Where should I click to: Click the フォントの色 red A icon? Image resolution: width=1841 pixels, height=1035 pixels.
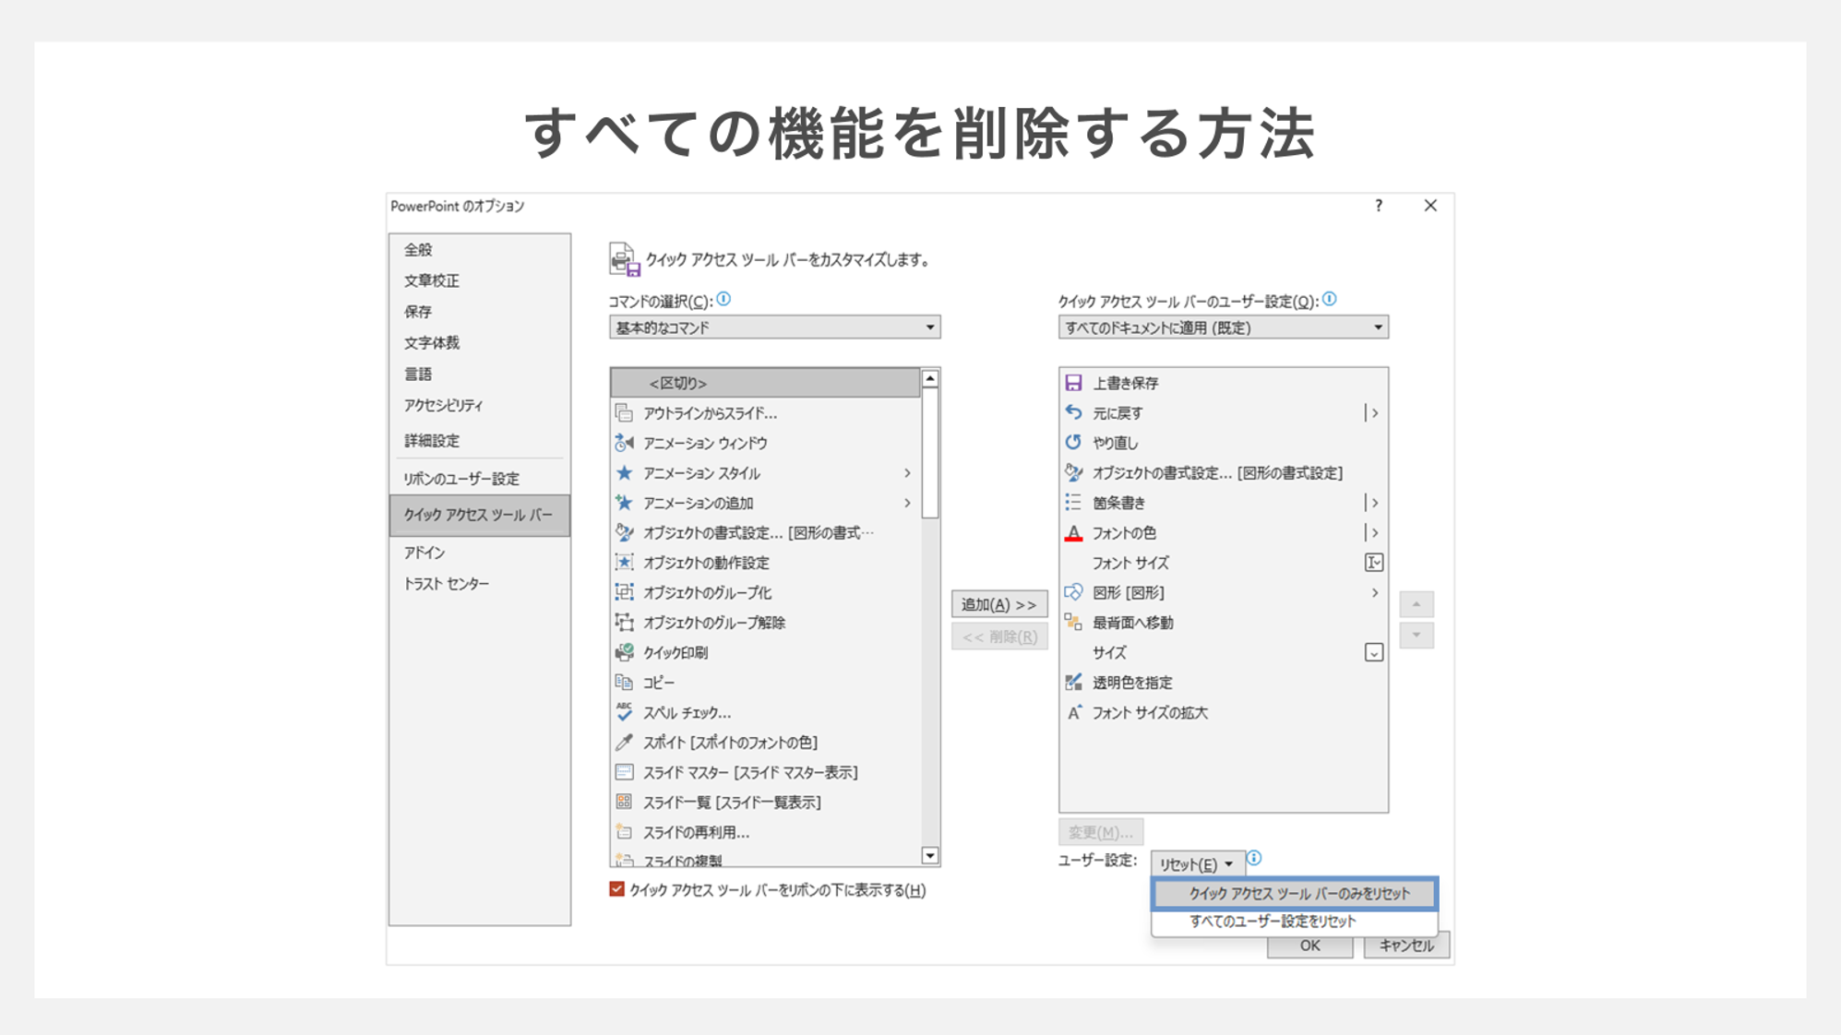[x=1073, y=532]
